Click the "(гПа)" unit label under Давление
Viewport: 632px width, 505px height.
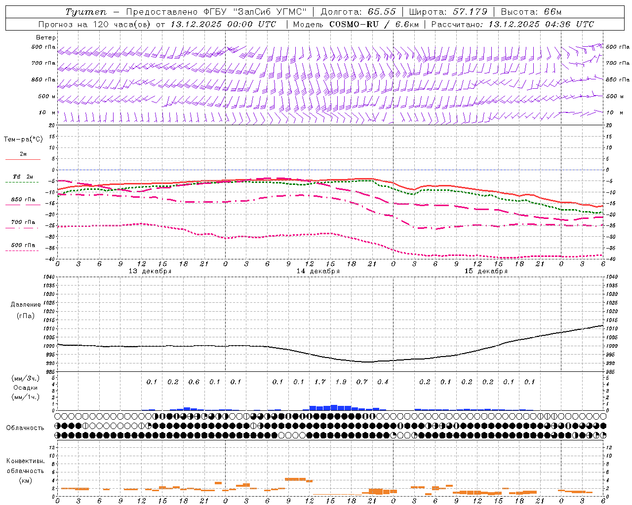pyautogui.click(x=26, y=316)
